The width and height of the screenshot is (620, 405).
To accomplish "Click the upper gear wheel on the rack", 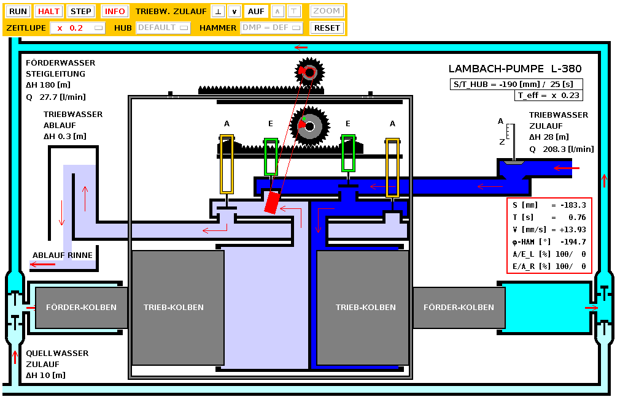I will point(309,72).
